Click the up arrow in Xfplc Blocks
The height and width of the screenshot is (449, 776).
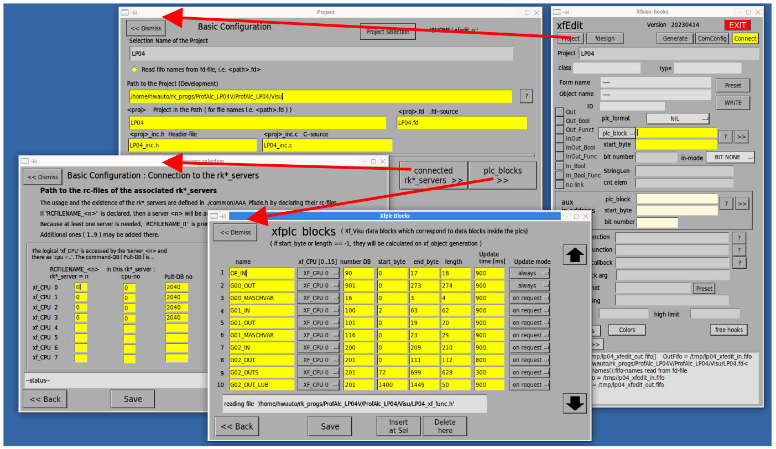(x=575, y=254)
